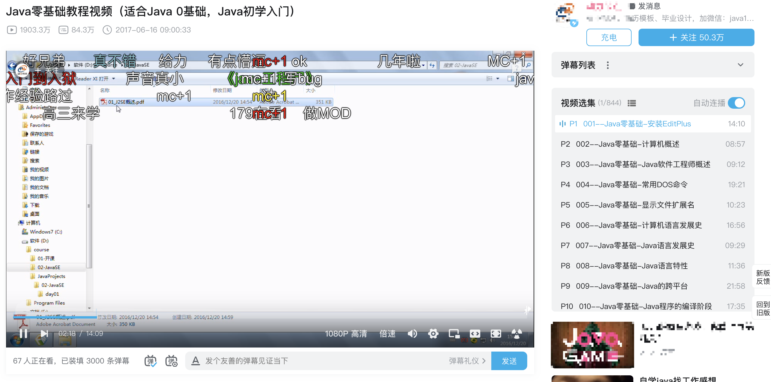Open the 倍速 playback speed menu
This screenshot has height=382, width=771.
tap(387, 334)
